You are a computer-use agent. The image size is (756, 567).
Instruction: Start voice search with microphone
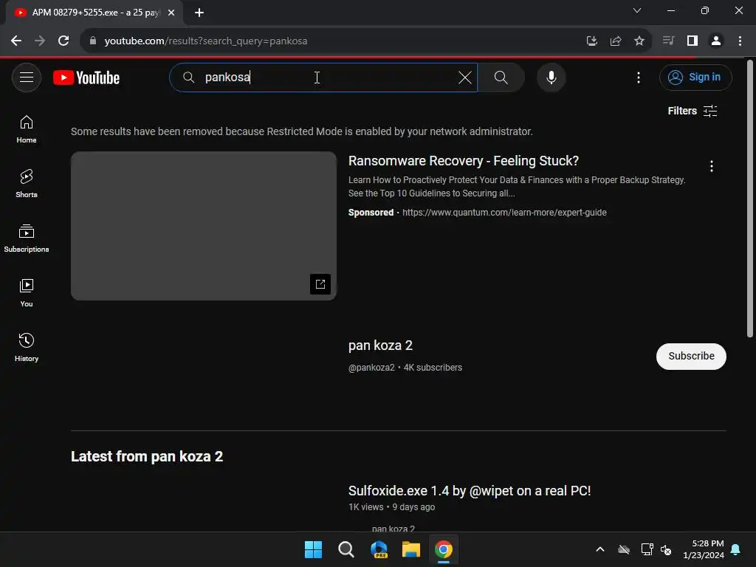[x=551, y=77]
